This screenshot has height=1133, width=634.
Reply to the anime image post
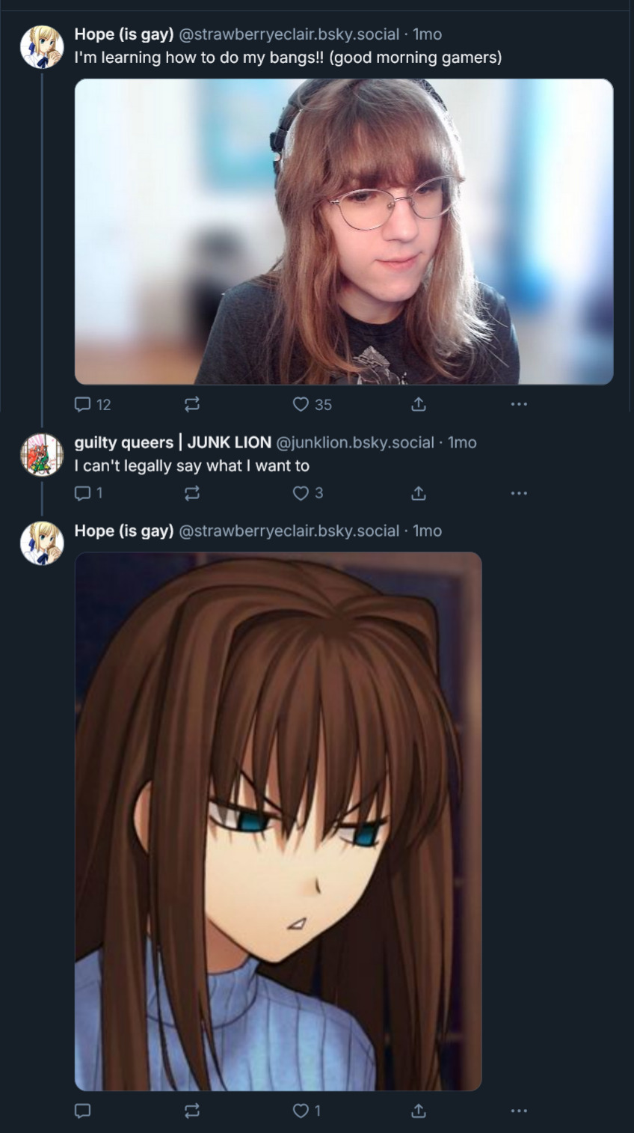[83, 1111]
